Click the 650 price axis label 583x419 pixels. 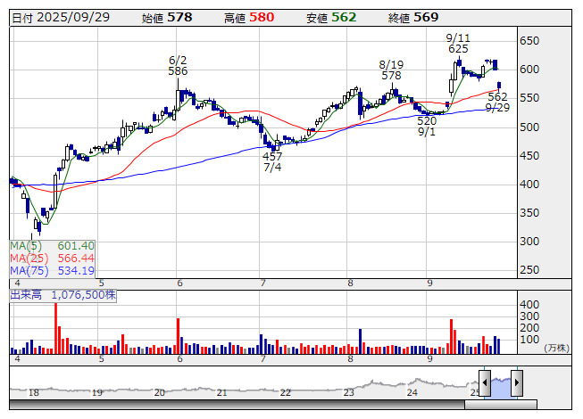click(529, 41)
